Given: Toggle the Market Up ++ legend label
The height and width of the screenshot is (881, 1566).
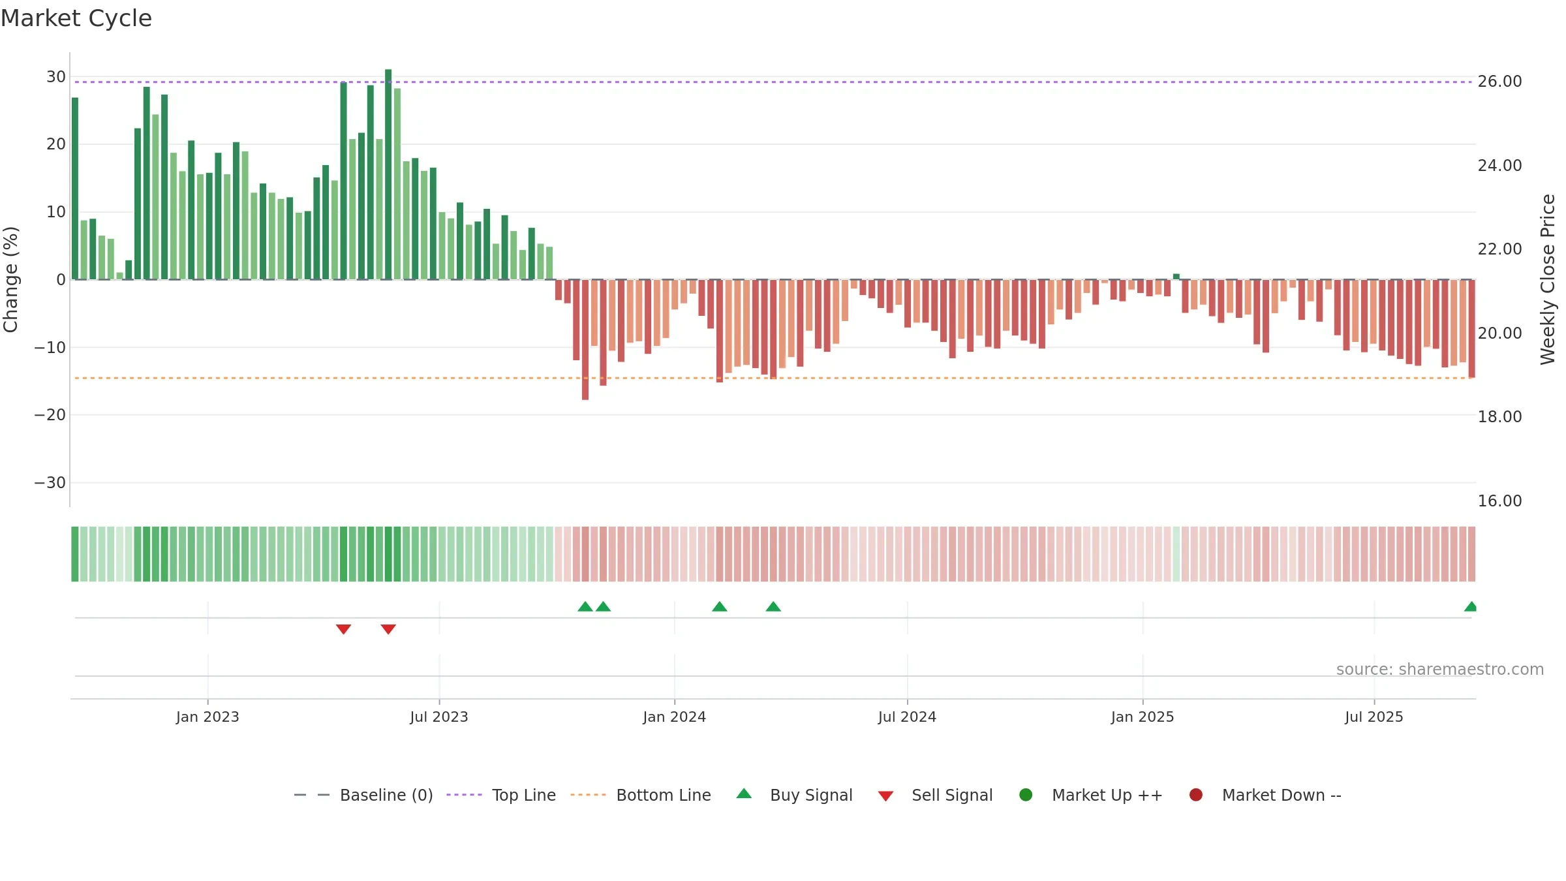Looking at the screenshot, I should coord(1107,795).
